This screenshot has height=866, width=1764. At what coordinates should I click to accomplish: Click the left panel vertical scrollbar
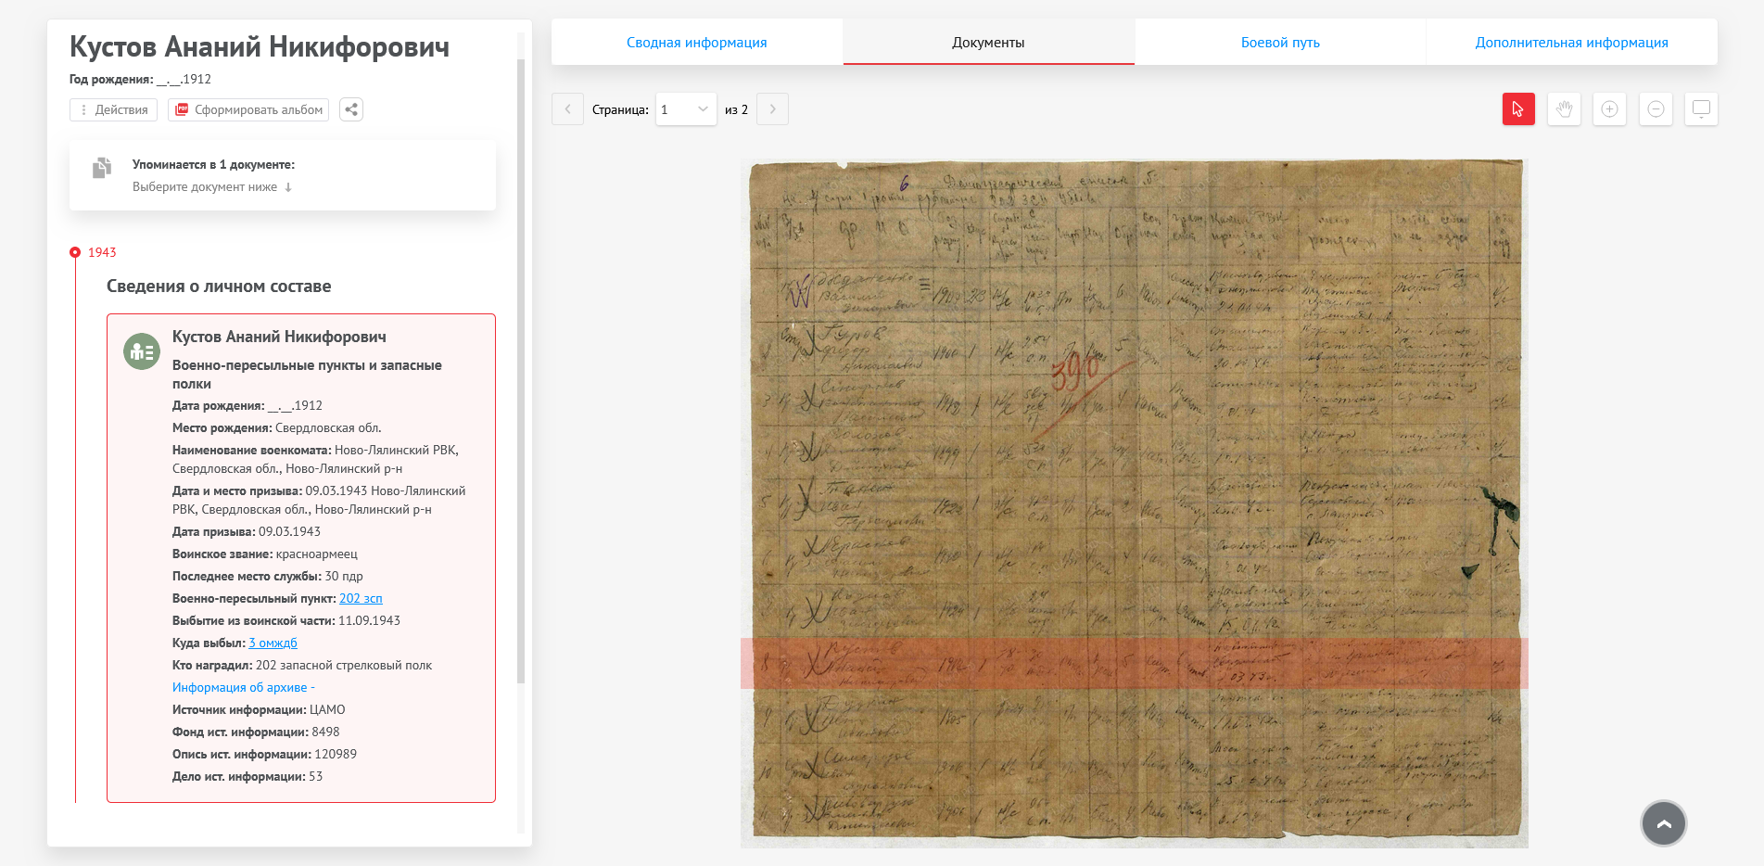(x=521, y=371)
